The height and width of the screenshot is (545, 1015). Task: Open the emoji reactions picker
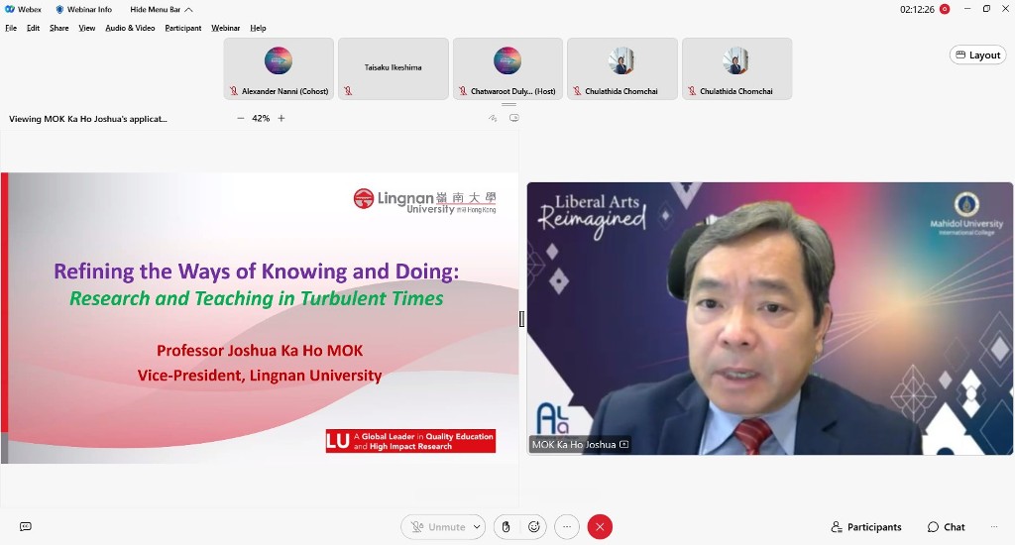point(534,527)
